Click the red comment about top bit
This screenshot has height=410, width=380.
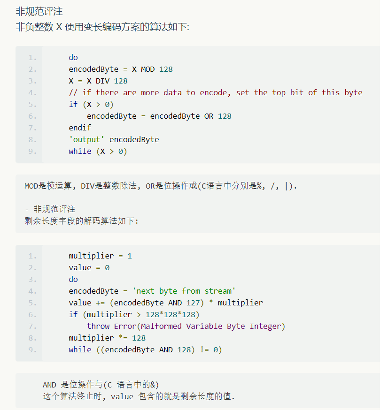pyautogui.click(x=216, y=92)
